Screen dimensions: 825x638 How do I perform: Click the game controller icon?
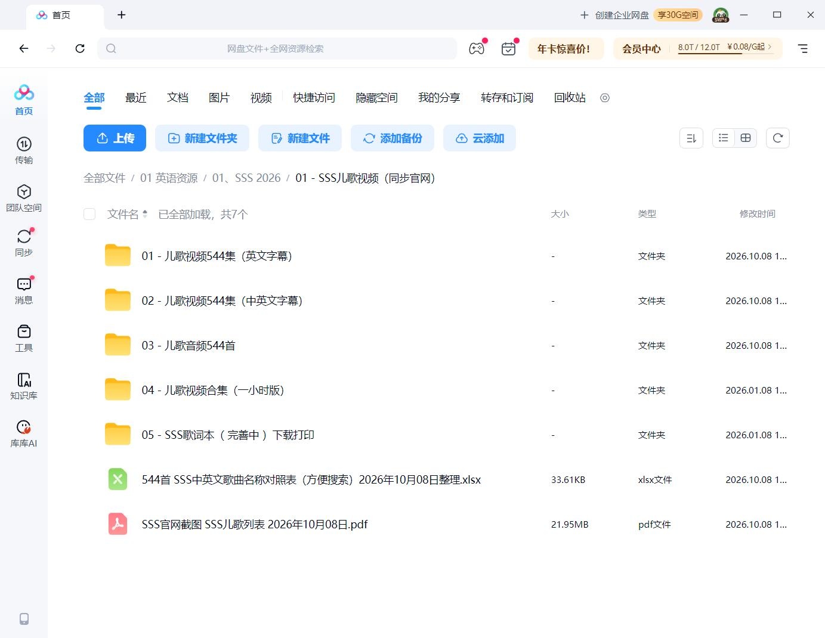[477, 49]
